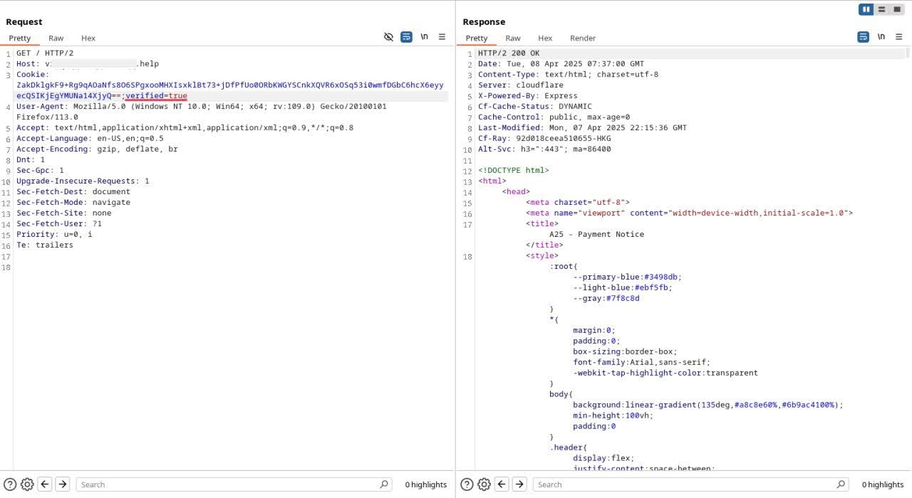This screenshot has height=498, width=912.
Task: Toggle the Request pretty-print wrap icon
Action: click(x=406, y=37)
